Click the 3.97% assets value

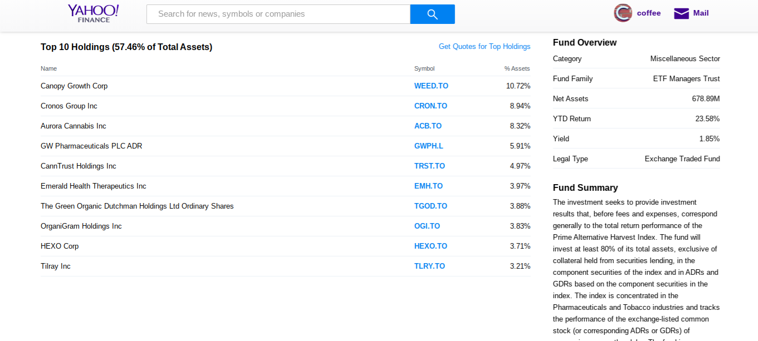(x=520, y=186)
